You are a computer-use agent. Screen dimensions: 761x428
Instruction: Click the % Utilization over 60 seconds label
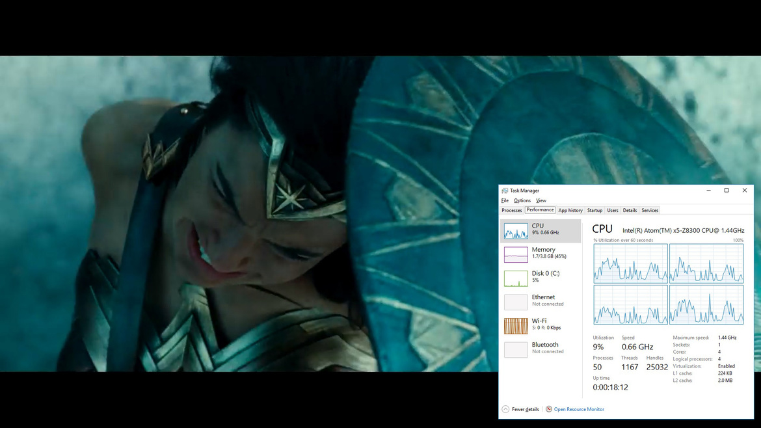[x=623, y=240]
